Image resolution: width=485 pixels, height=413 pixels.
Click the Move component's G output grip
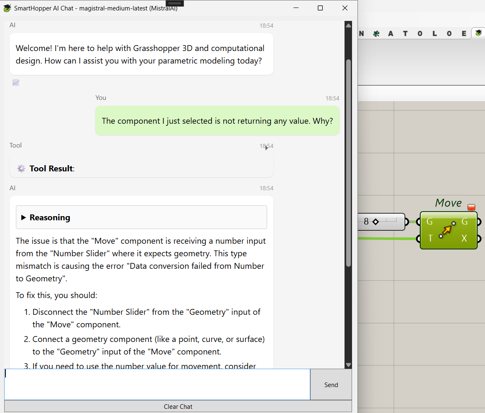click(x=479, y=222)
